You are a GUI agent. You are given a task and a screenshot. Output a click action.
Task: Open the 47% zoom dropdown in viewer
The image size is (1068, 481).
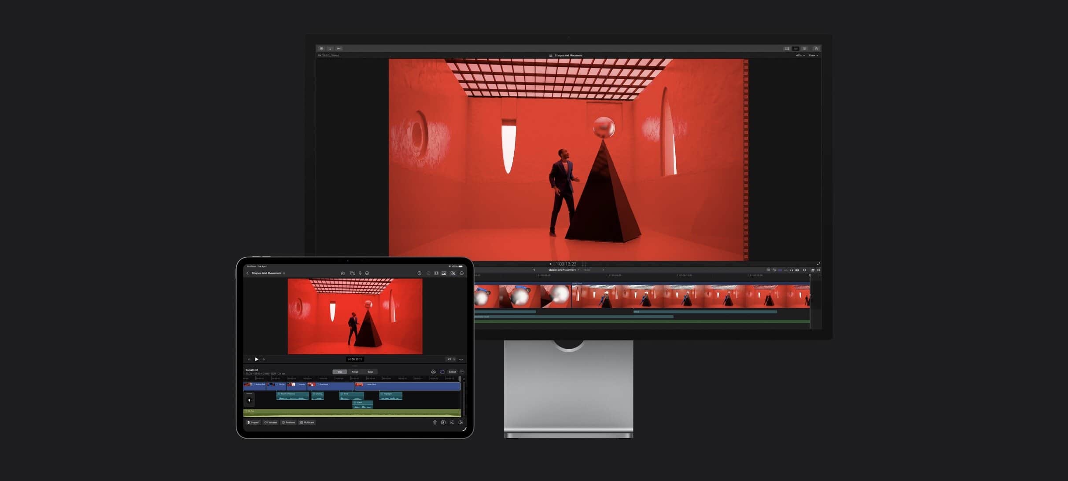[800, 55]
